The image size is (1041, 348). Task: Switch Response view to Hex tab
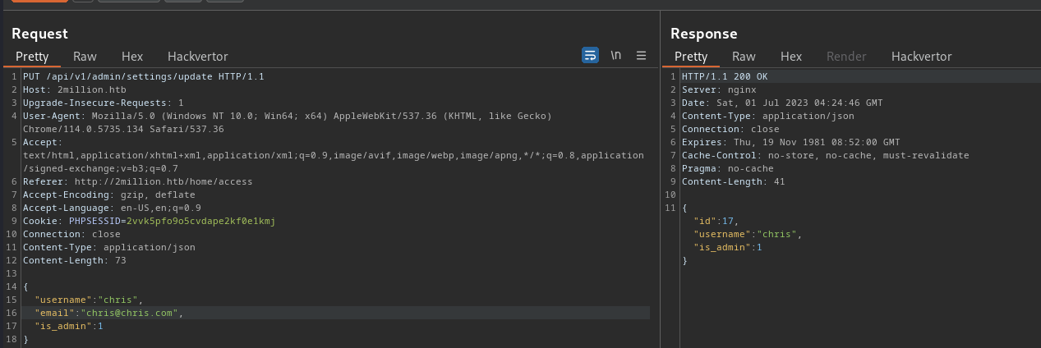tap(791, 57)
